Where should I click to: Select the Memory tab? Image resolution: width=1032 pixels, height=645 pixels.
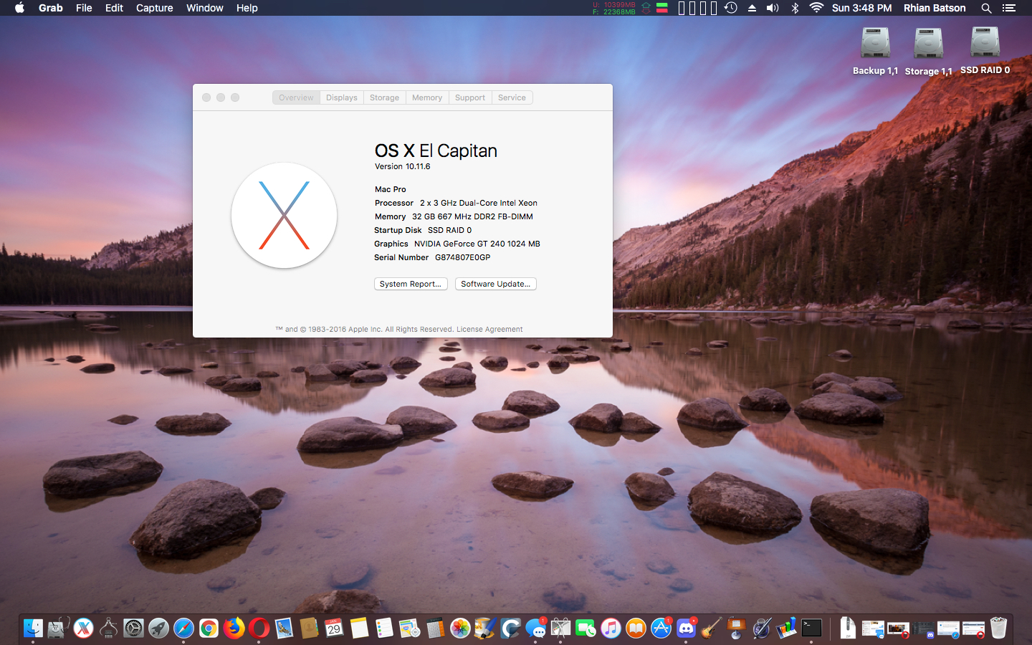coord(427,97)
